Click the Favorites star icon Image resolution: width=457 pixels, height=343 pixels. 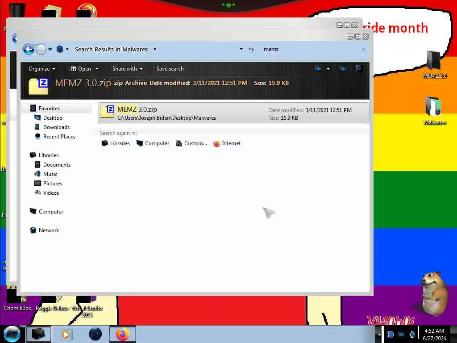pyautogui.click(x=33, y=108)
